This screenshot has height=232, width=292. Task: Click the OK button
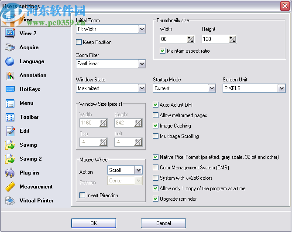94,223
